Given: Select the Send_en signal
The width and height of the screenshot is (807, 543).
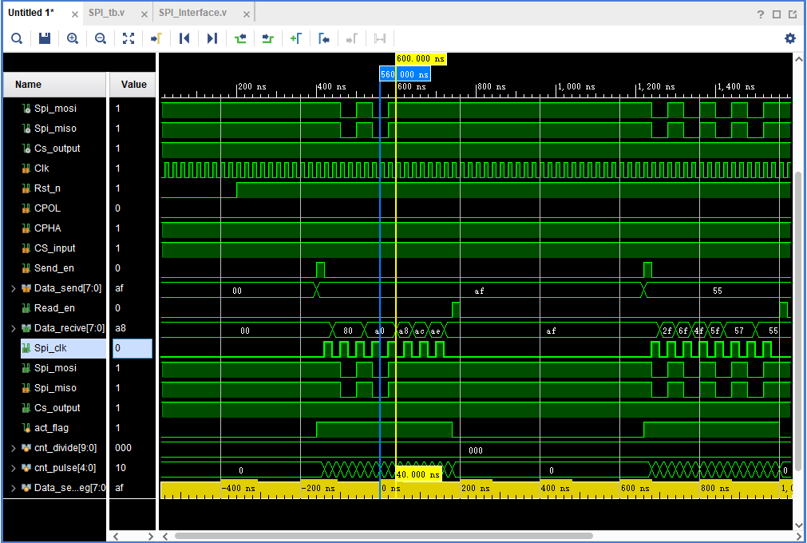Looking at the screenshot, I should click(54, 268).
